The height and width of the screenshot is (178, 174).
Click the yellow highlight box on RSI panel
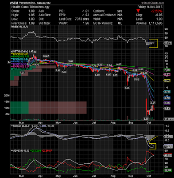(153, 43)
